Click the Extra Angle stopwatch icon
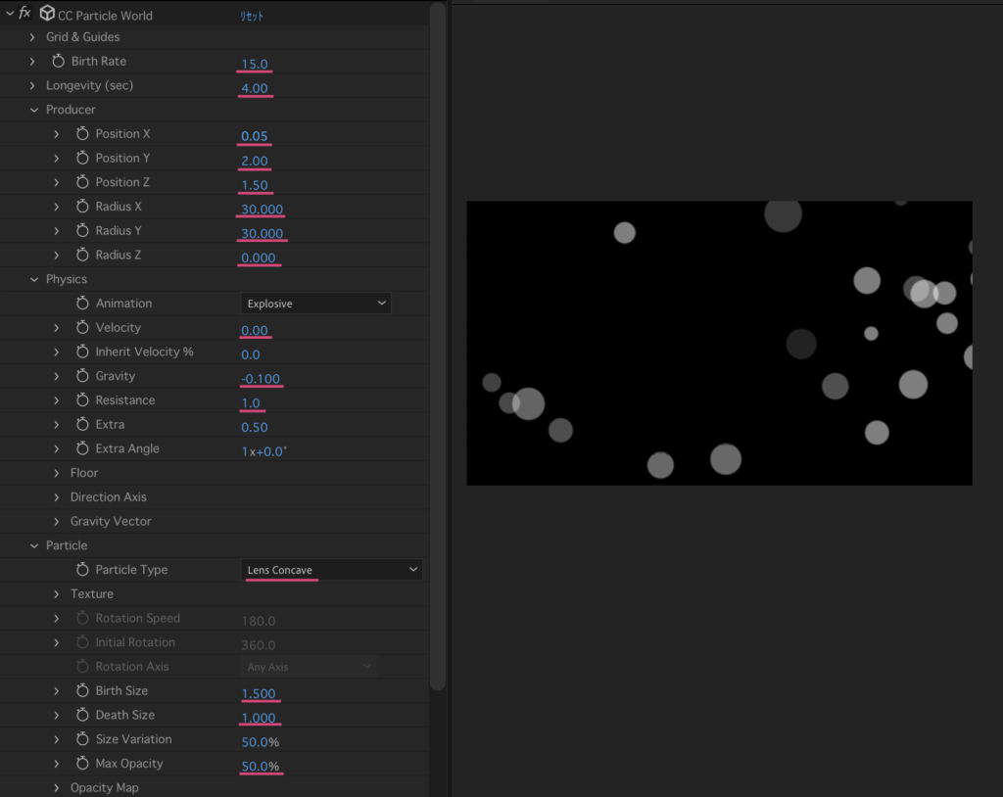 point(84,448)
